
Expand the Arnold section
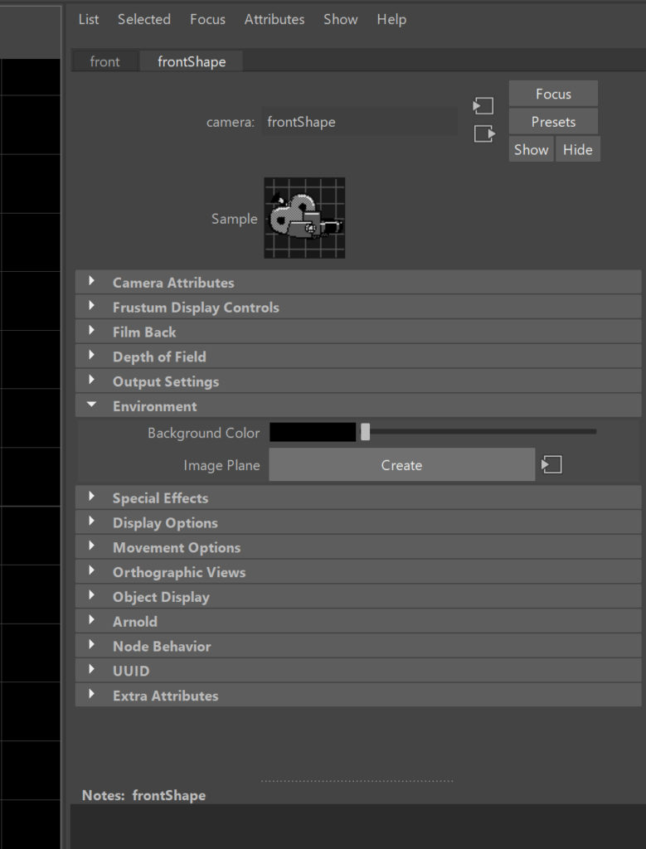tap(358, 622)
